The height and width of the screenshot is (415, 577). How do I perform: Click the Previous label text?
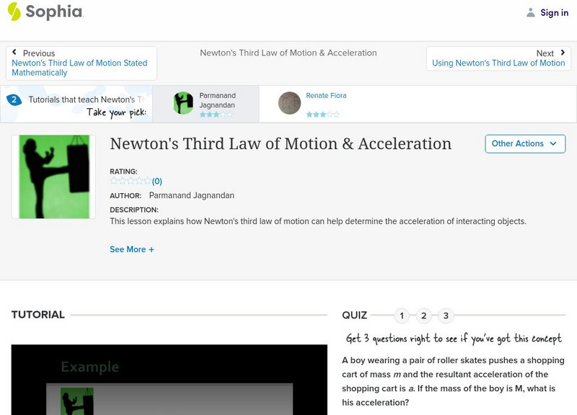coord(39,53)
